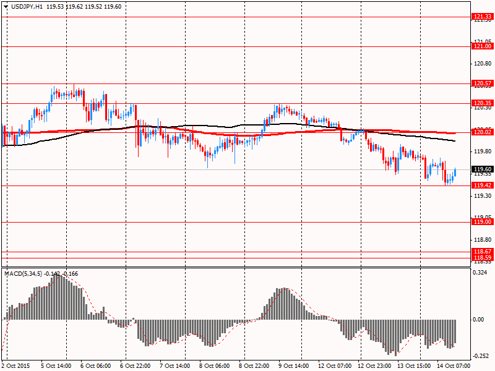Click the 121.33 red price level label
Image resolution: width=495 pixels, height=371 pixels.
point(483,17)
